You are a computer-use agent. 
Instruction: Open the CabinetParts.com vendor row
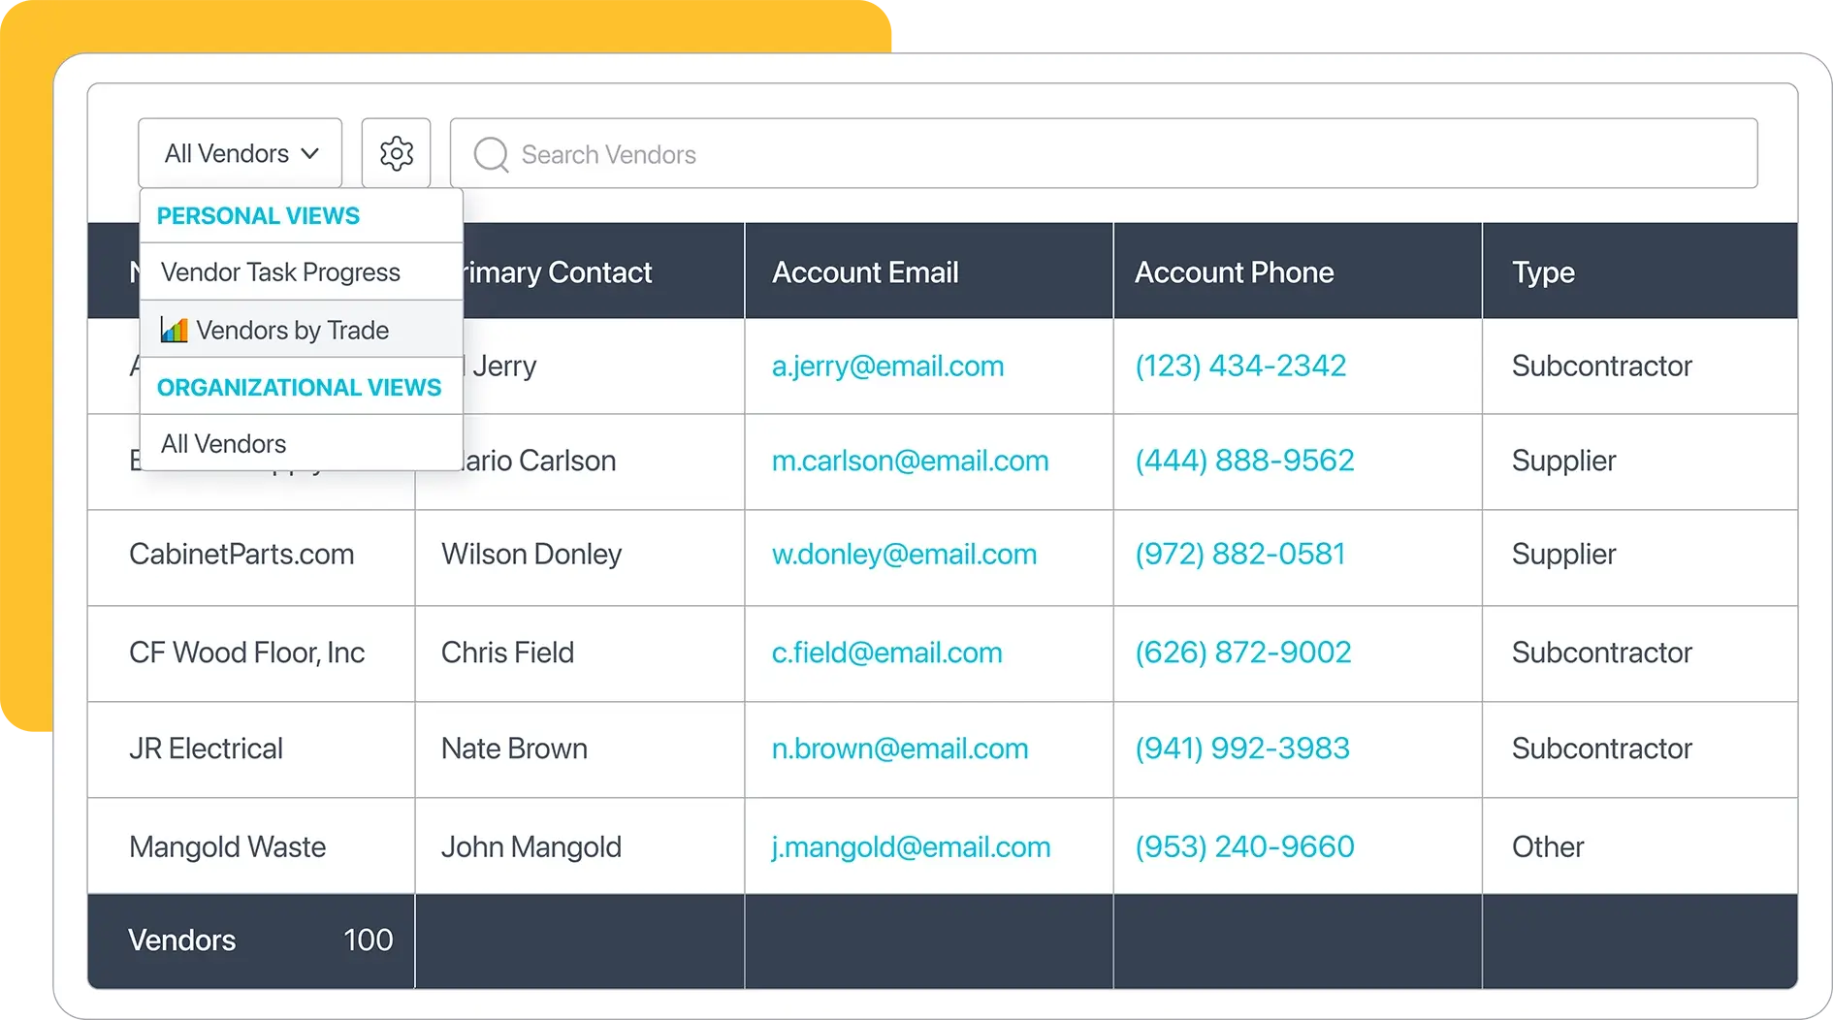(241, 555)
